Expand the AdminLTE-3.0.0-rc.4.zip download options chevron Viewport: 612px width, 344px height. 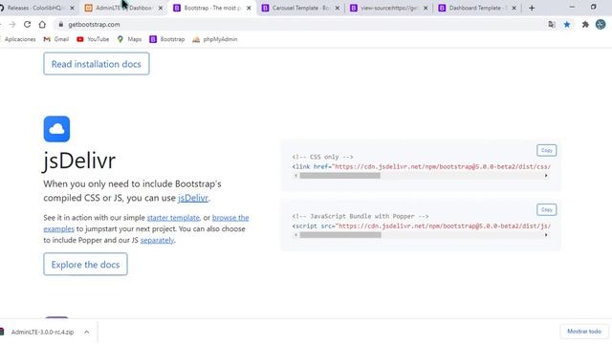pos(87,332)
